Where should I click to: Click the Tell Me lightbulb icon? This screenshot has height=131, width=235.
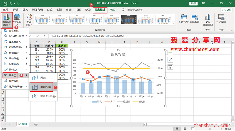123,10
